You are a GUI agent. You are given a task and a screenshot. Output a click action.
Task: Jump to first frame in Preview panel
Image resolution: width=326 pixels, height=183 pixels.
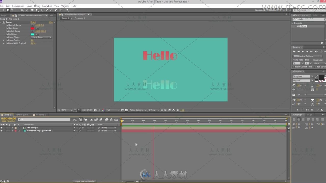(294, 51)
